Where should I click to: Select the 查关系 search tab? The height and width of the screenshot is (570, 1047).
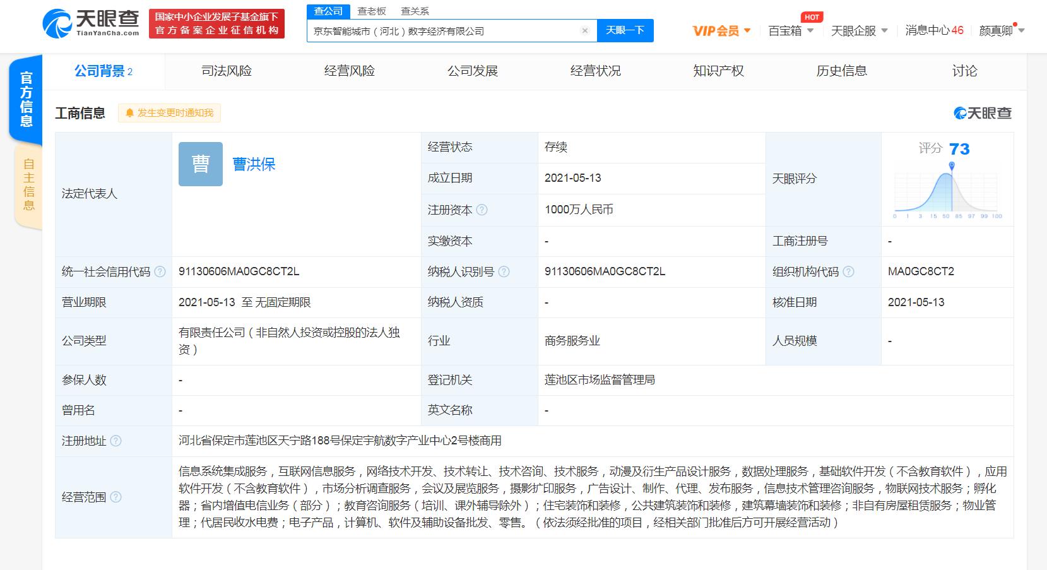(415, 11)
